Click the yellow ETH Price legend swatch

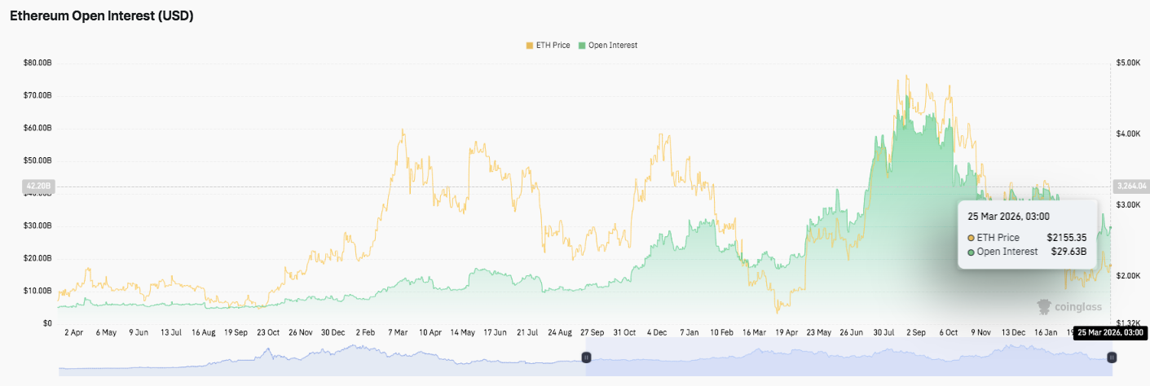[529, 45]
